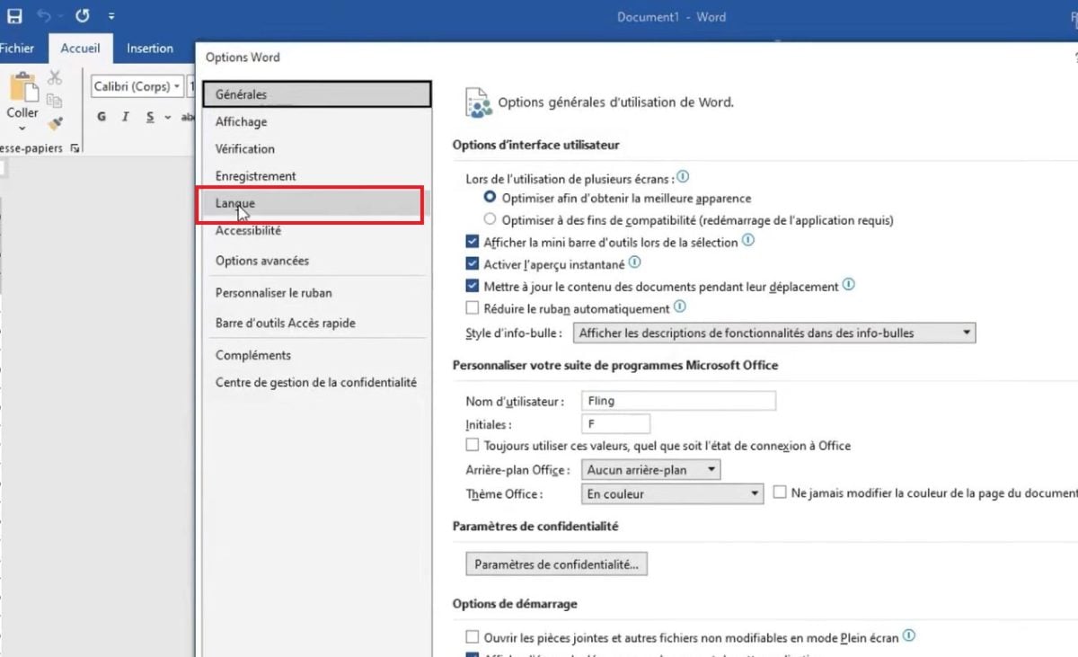This screenshot has width=1078, height=657.
Task: Click info icon next to Réduire le ruban
Action: [x=680, y=307]
